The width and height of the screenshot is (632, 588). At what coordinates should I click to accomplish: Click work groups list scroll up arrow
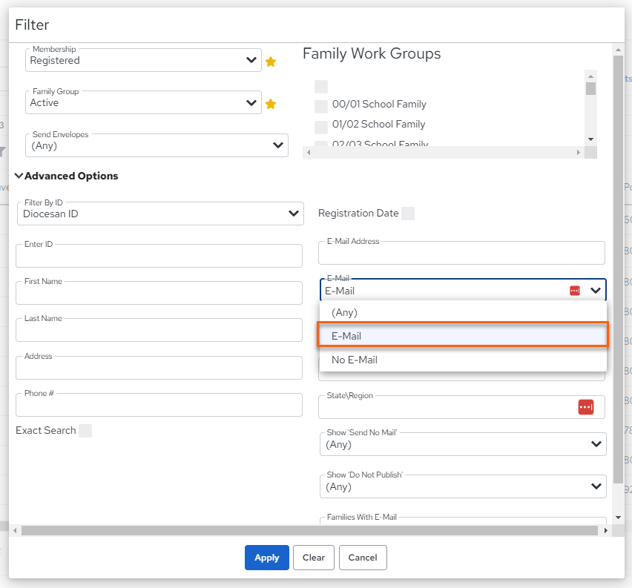(591, 76)
